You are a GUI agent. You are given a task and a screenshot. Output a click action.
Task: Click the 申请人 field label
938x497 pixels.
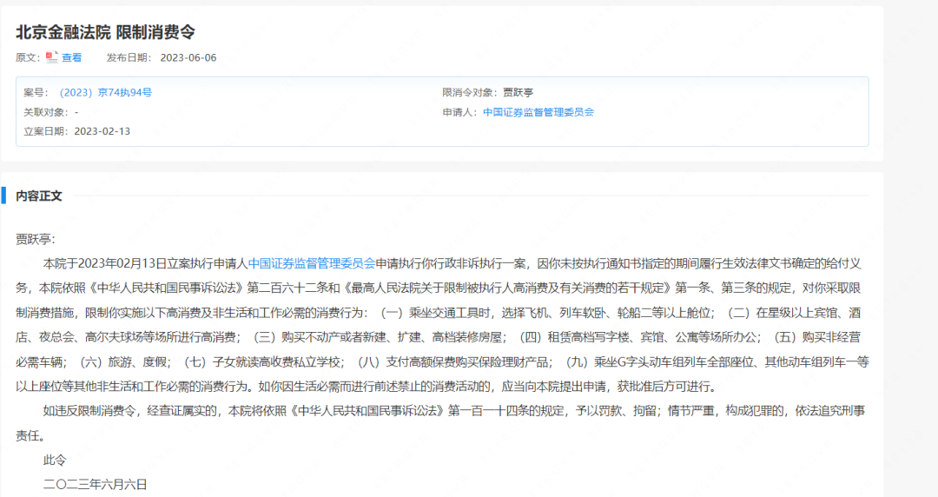point(459,112)
